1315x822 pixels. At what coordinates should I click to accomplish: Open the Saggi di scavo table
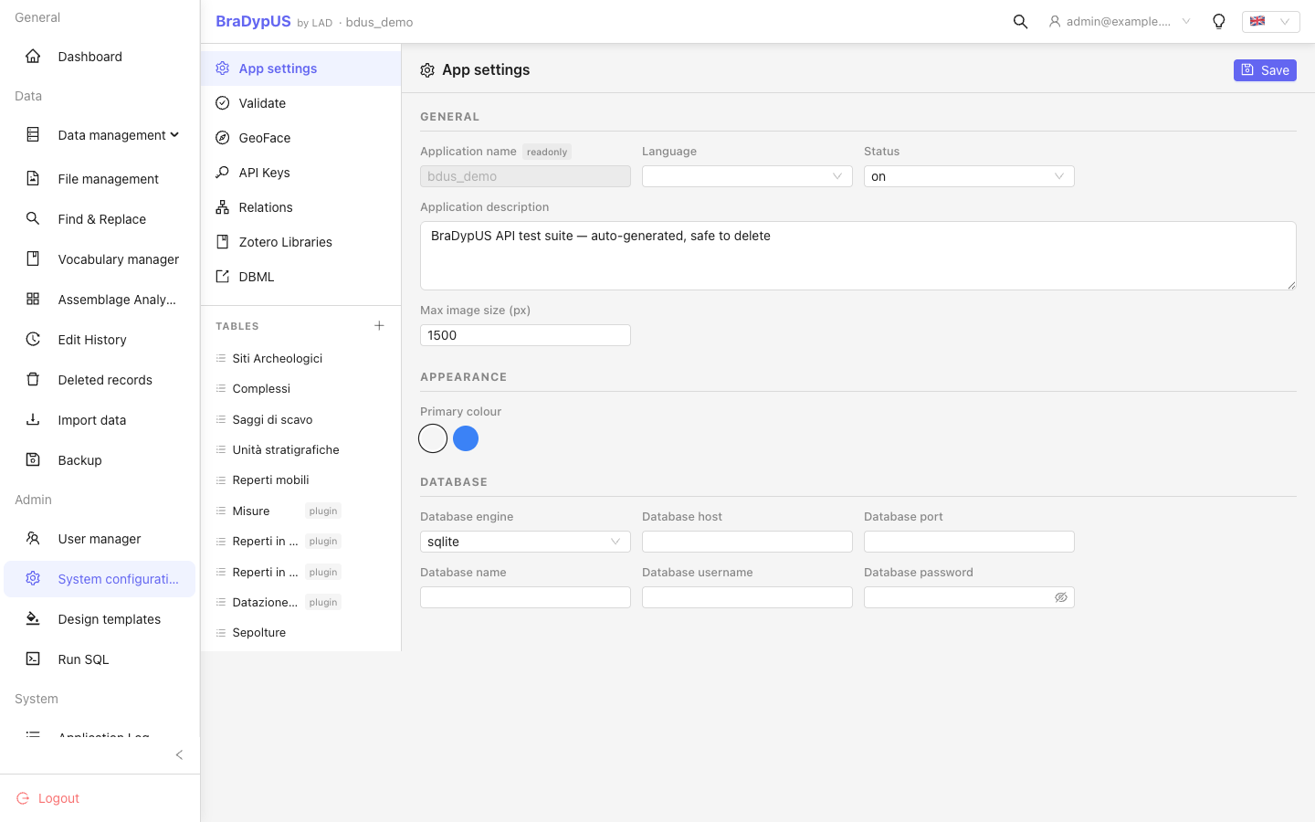[300, 419]
